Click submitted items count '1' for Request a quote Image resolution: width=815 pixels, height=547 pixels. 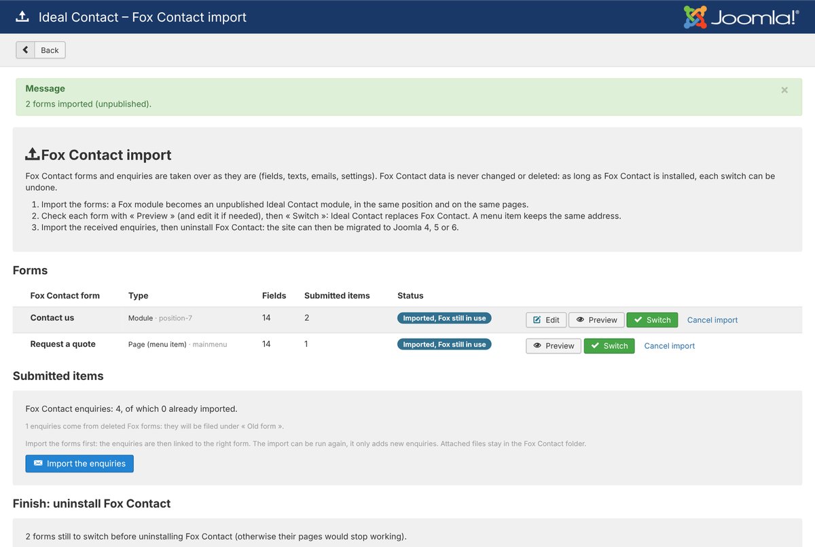[306, 344]
